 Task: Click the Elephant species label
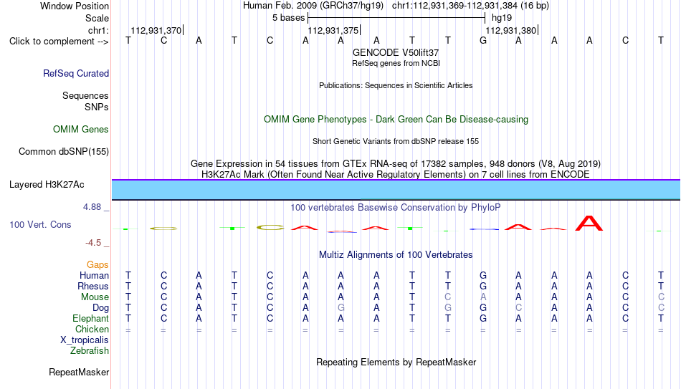[91, 318]
